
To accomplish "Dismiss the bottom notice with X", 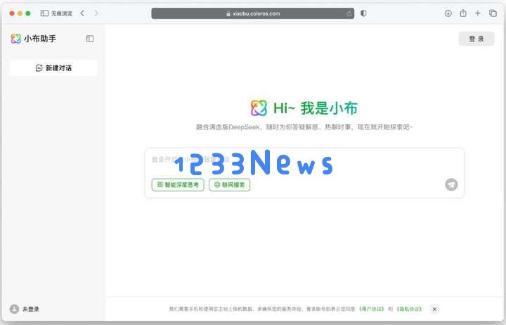I will 434,309.
